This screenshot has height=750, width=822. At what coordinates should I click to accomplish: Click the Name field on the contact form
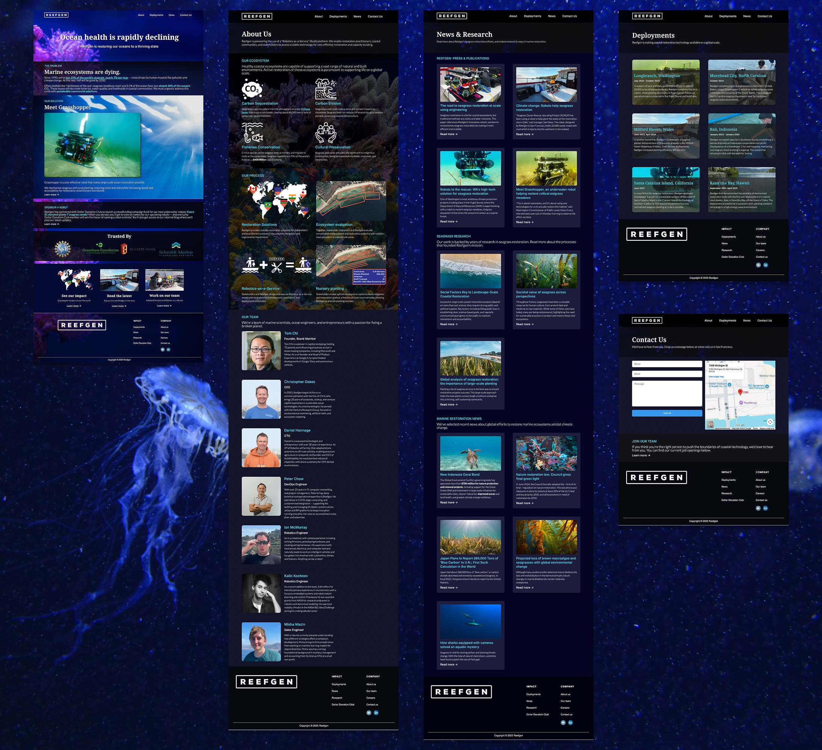point(666,364)
